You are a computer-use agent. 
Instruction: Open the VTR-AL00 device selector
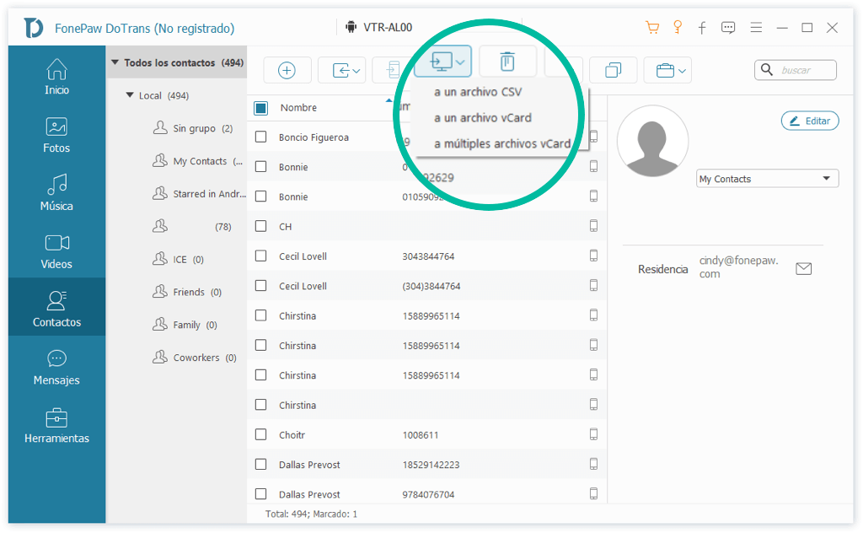[x=378, y=27]
